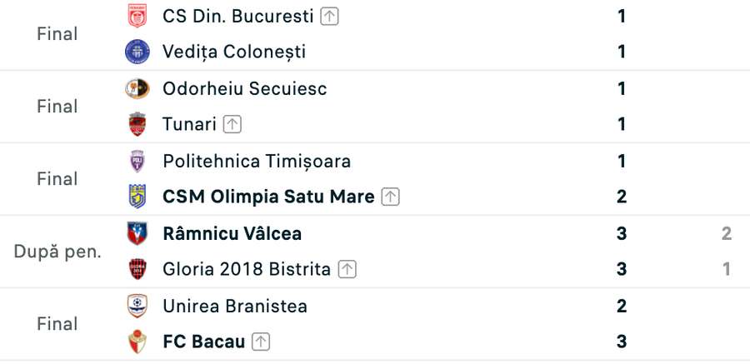Click the arrow badge beside CS Din. Bucuresti

pyautogui.click(x=329, y=17)
